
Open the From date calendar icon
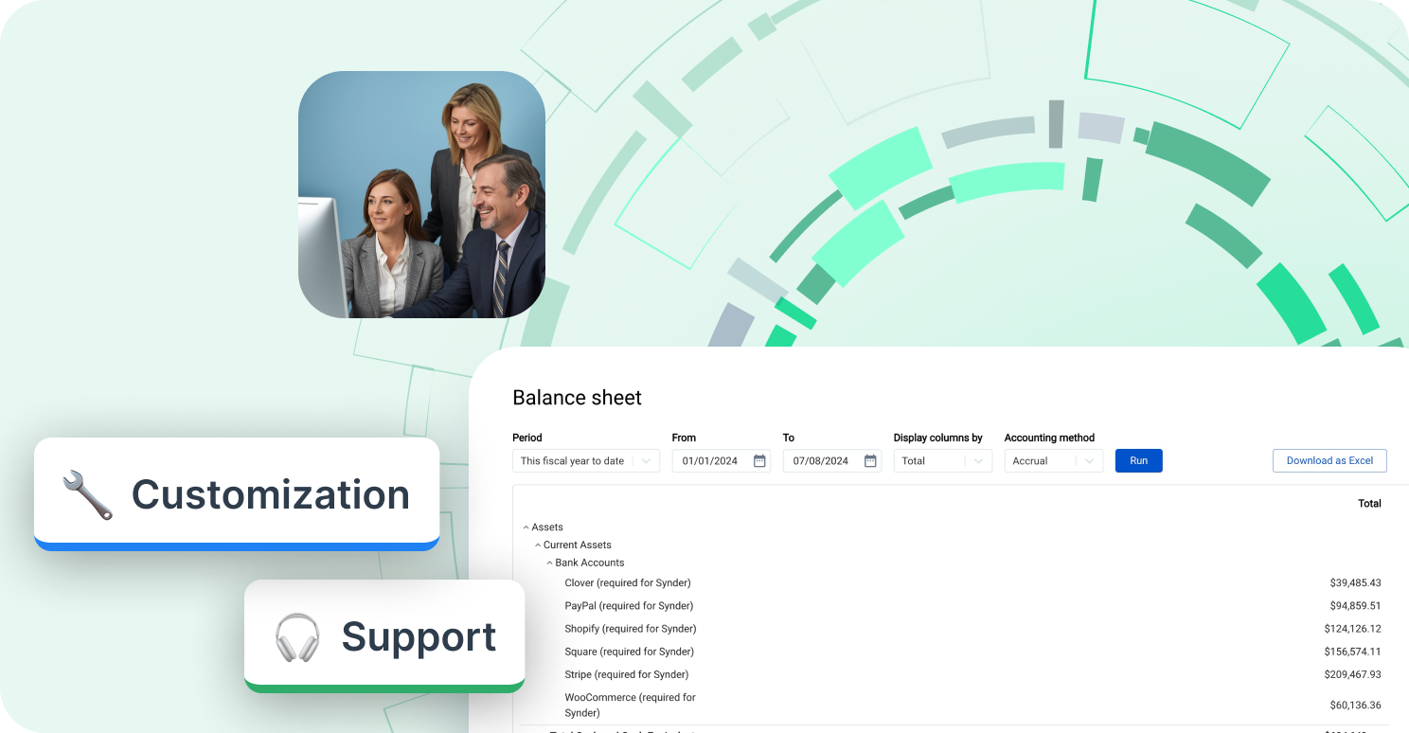coord(759,461)
